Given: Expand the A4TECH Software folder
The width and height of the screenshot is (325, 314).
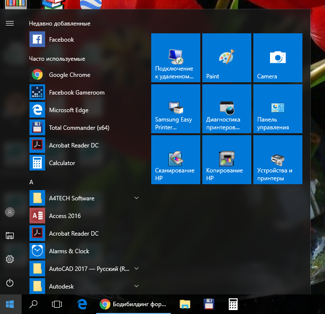Looking at the screenshot, I should pyautogui.click(x=136, y=198).
